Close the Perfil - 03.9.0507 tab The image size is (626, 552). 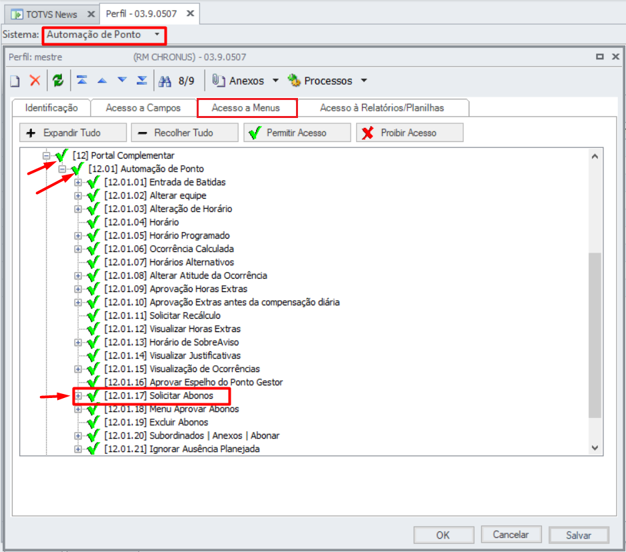click(x=191, y=13)
